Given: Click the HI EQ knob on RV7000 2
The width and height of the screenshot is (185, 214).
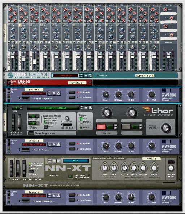Looking at the screenshot, I should (131, 146).
